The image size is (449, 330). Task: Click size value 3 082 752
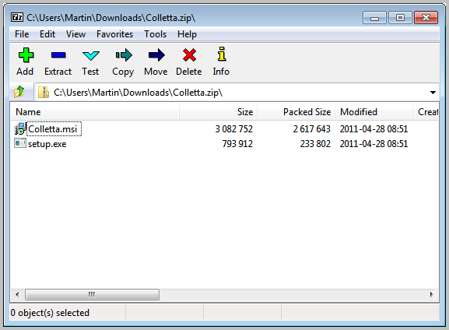tap(234, 129)
